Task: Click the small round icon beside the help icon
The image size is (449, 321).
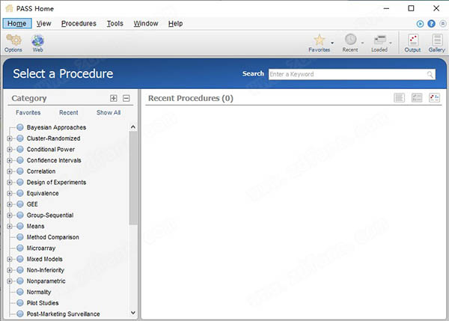Action: 443,24
